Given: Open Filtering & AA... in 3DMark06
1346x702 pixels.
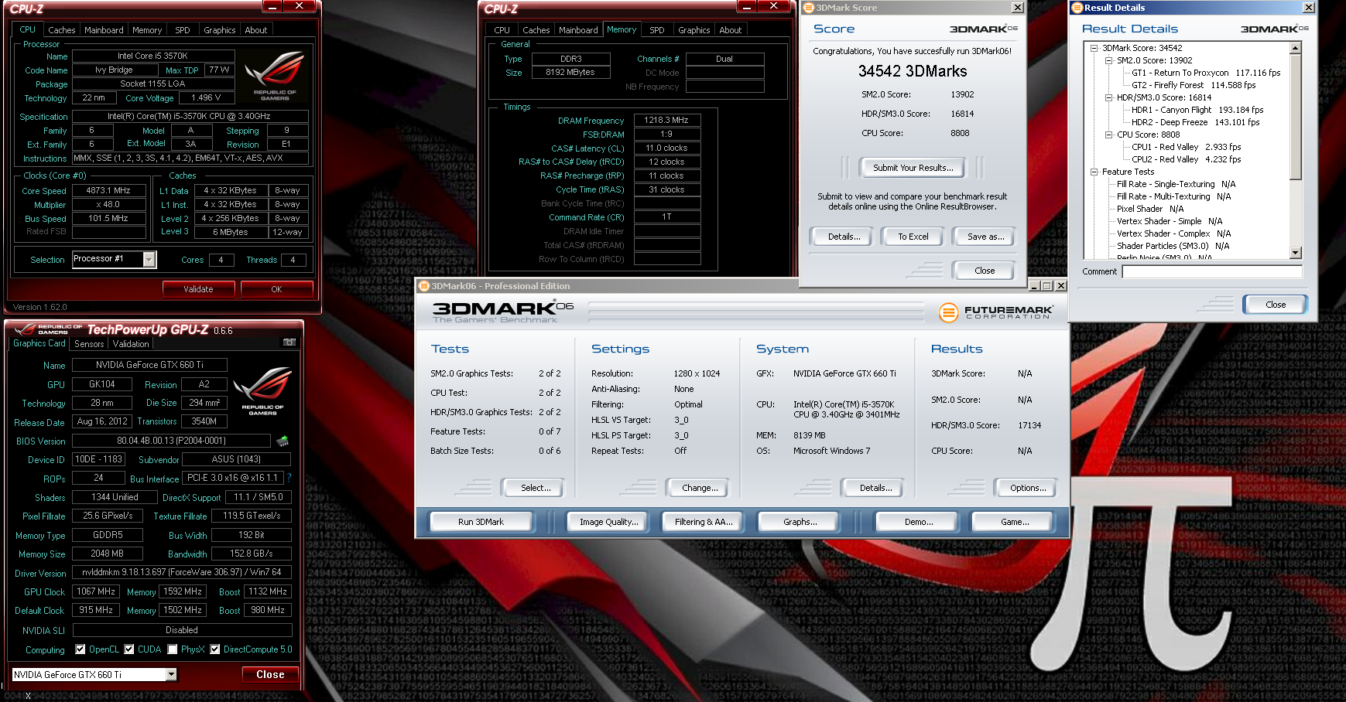Looking at the screenshot, I should pyautogui.click(x=703, y=522).
